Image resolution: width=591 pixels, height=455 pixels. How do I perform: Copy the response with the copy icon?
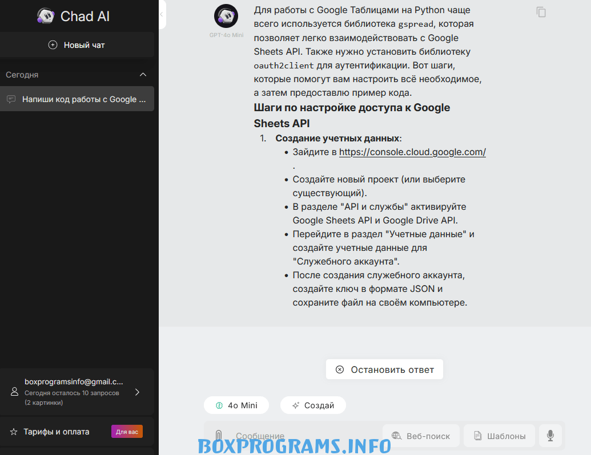point(541,12)
